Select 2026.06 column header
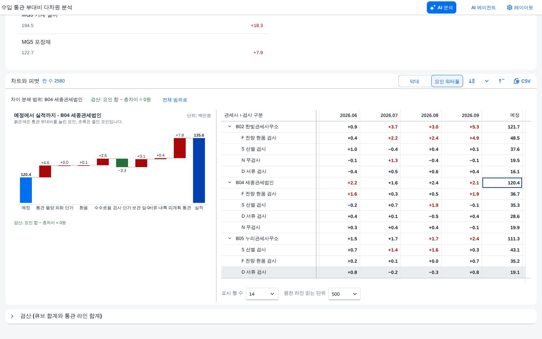 click(x=340, y=115)
